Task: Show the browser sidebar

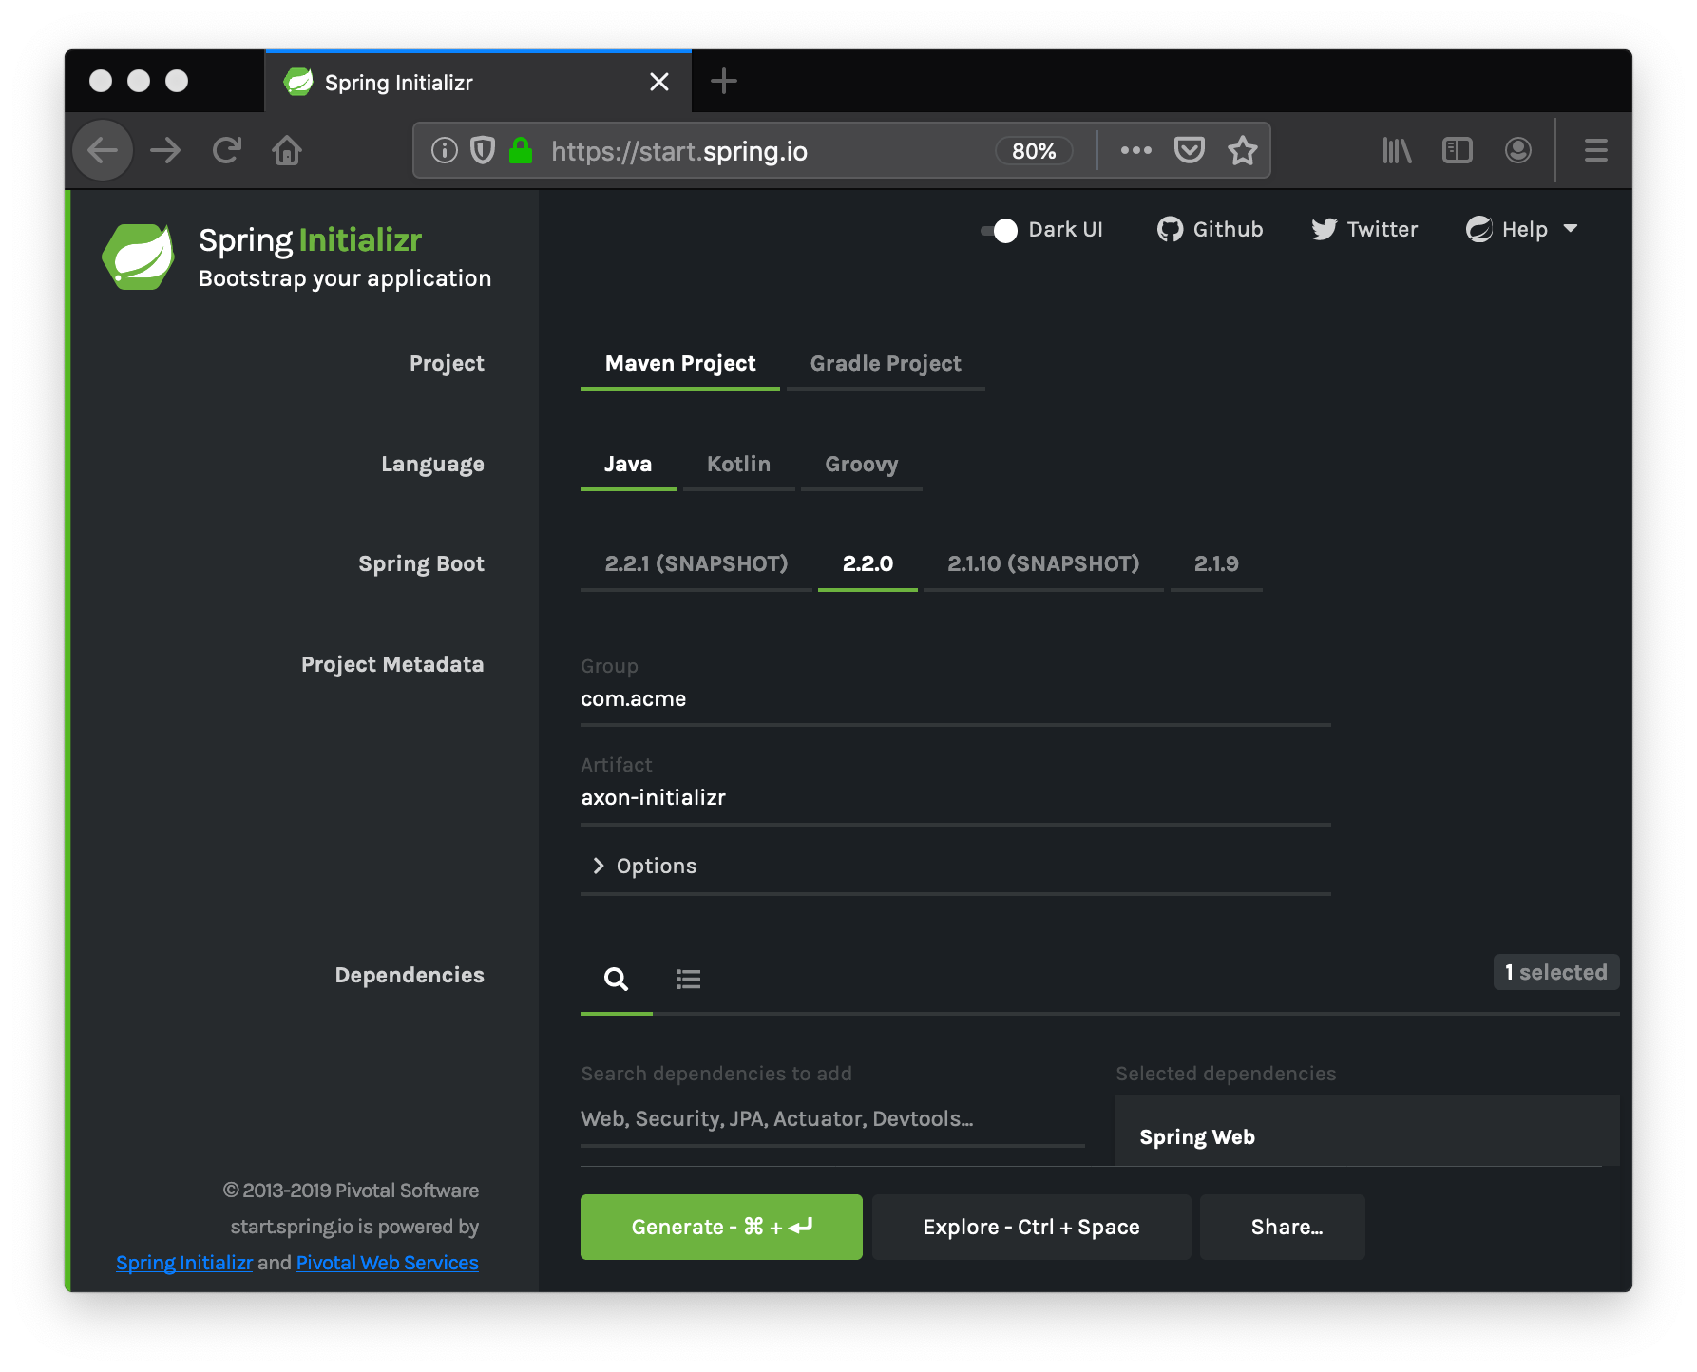Action: point(1458,150)
